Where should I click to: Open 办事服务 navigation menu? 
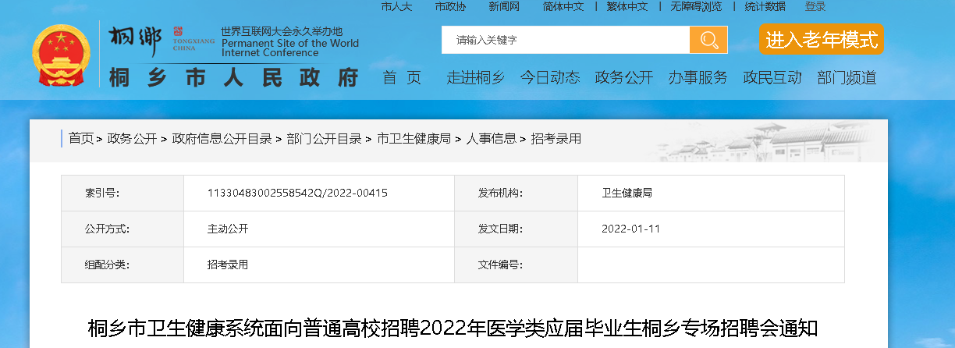(x=698, y=77)
